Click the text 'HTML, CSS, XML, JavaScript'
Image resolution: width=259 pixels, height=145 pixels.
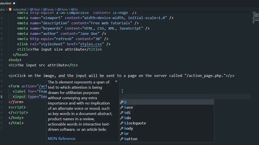pos(113,28)
